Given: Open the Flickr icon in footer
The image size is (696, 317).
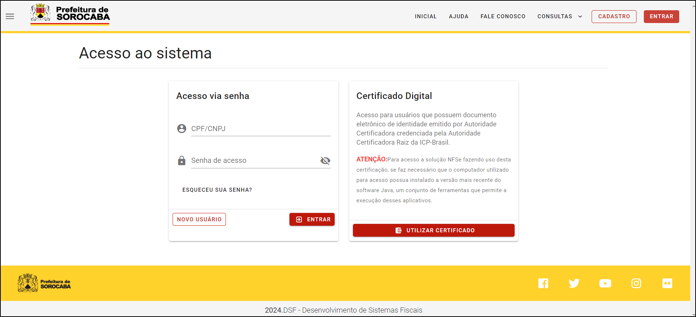Looking at the screenshot, I should click(667, 283).
